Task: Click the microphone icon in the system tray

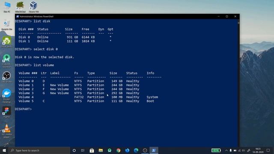Action: point(231,150)
